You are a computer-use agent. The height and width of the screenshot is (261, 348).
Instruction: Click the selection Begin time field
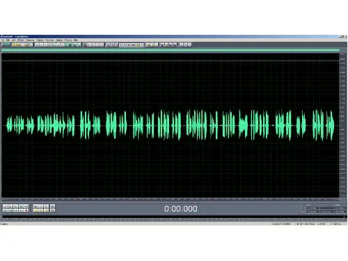[x=313, y=208]
